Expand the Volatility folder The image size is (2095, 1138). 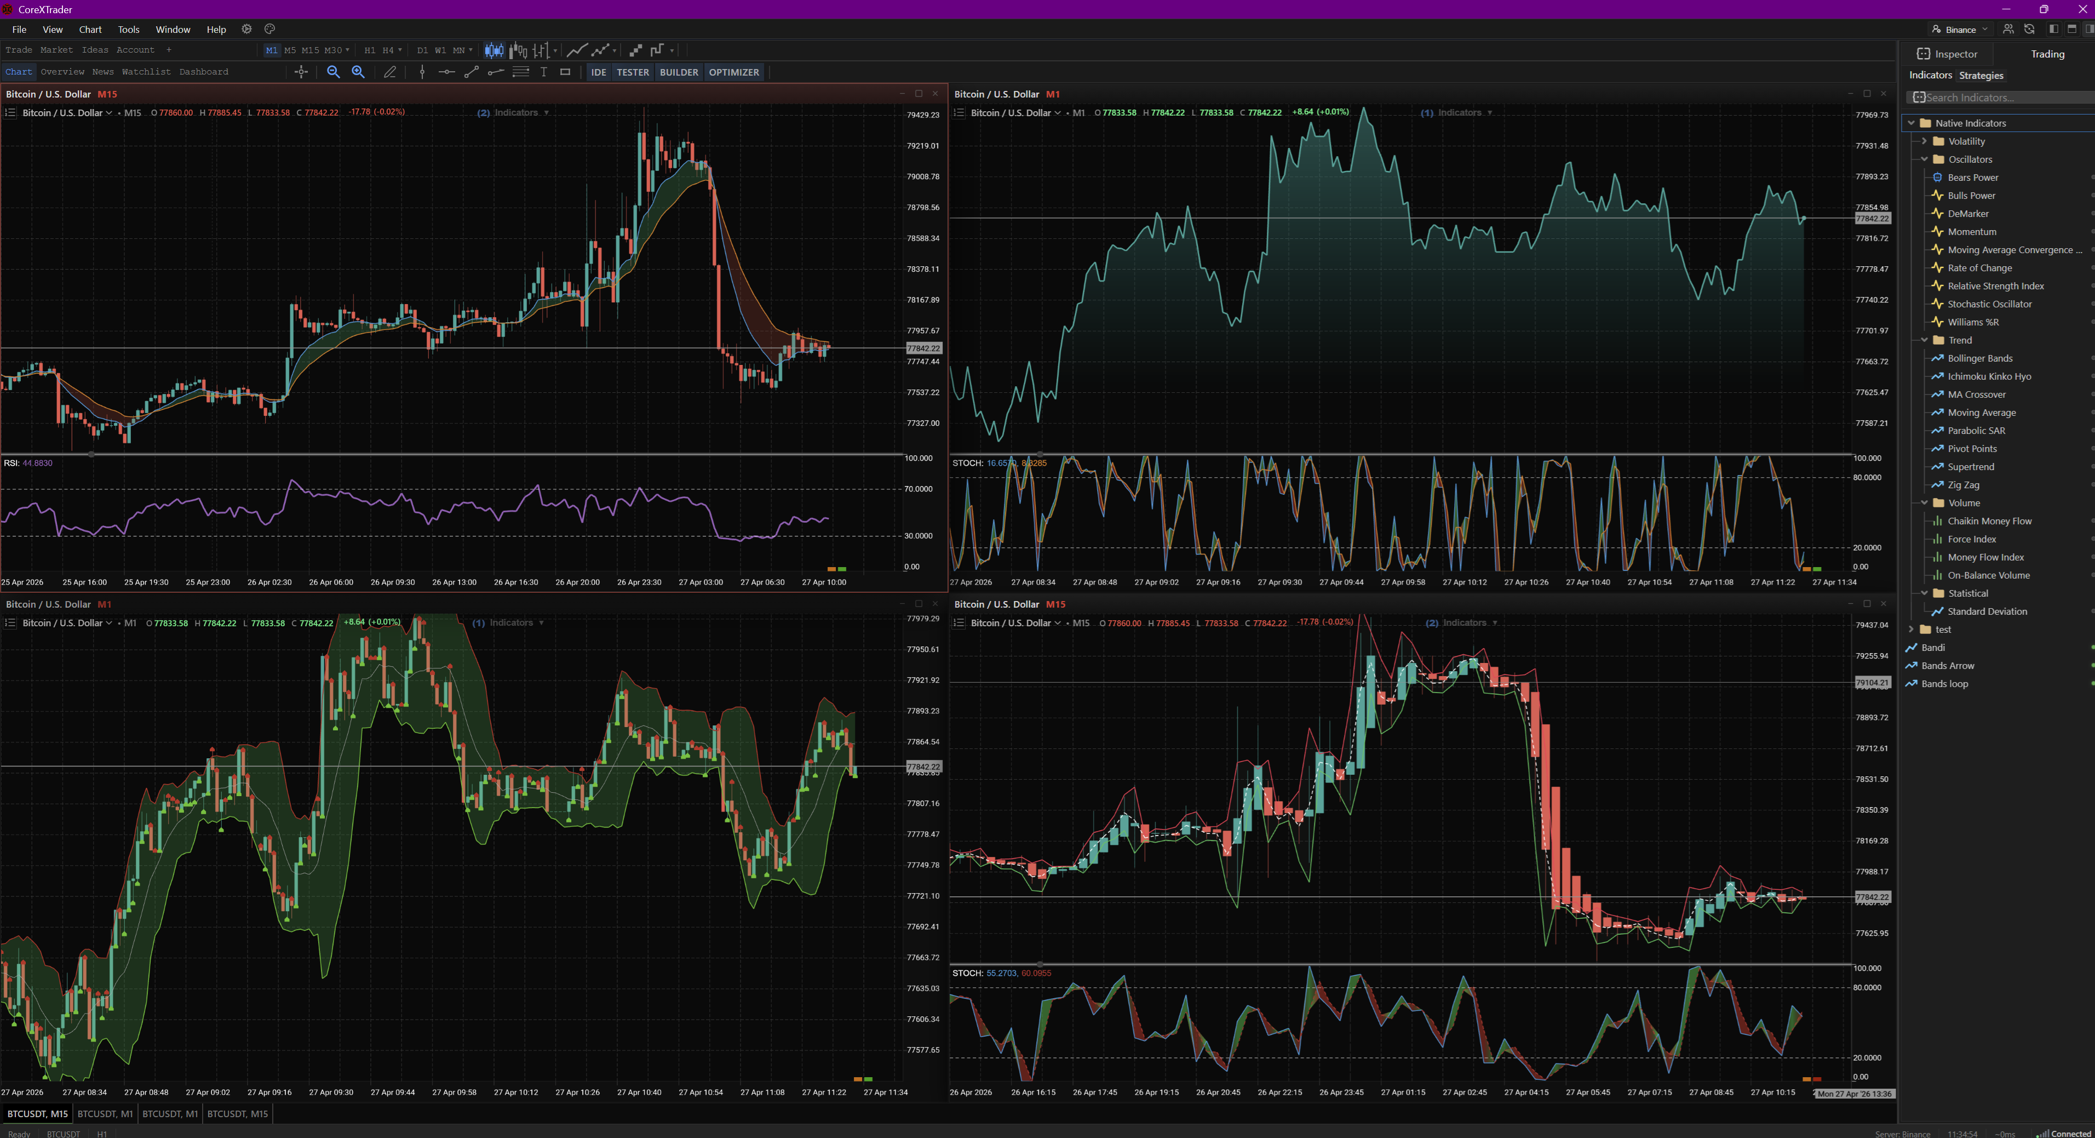point(1924,141)
